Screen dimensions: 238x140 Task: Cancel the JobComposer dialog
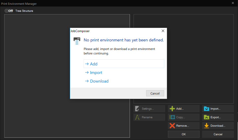pyautogui.click(x=155, y=93)
